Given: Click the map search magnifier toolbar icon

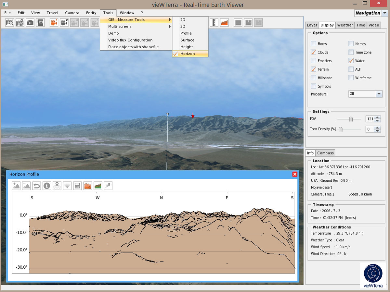Looking at the screenshot, I should point(10,22).
